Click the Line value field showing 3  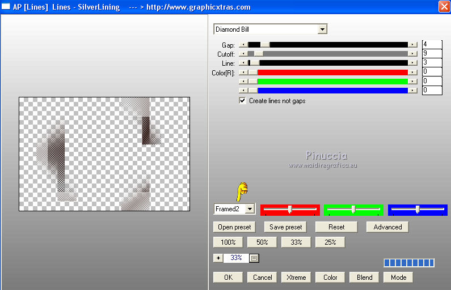click(432, 63)
